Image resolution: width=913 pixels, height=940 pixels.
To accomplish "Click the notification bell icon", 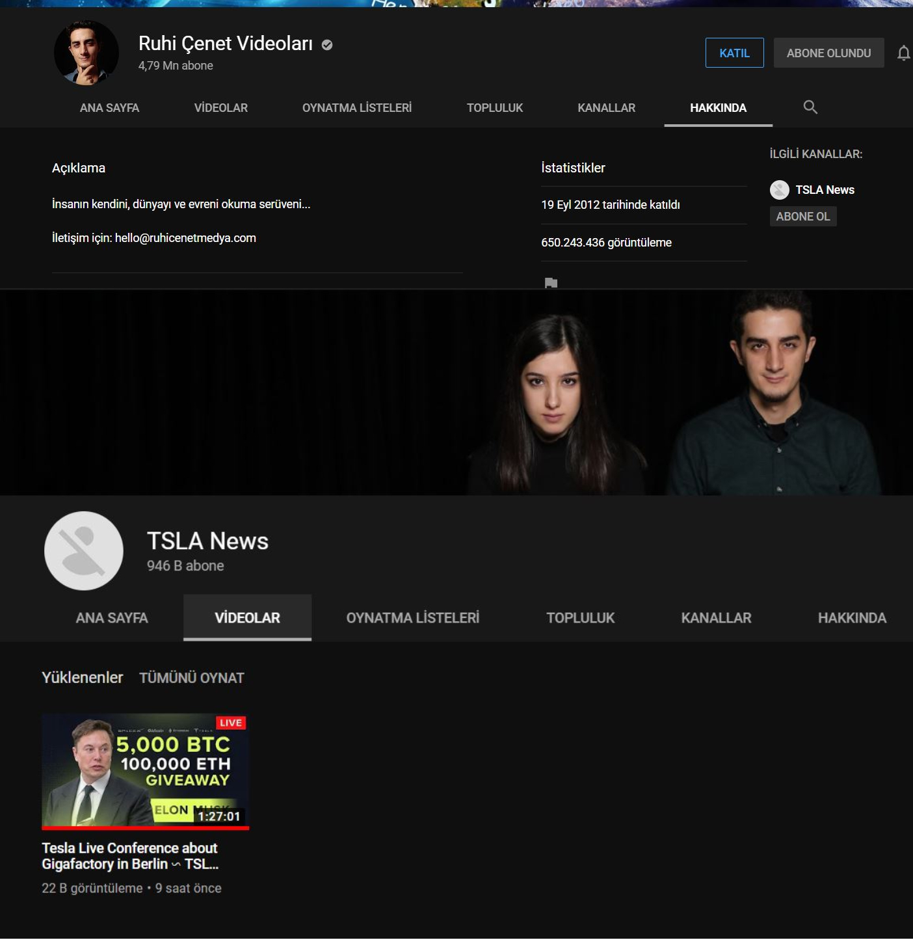I will click(x=904, y=53).
